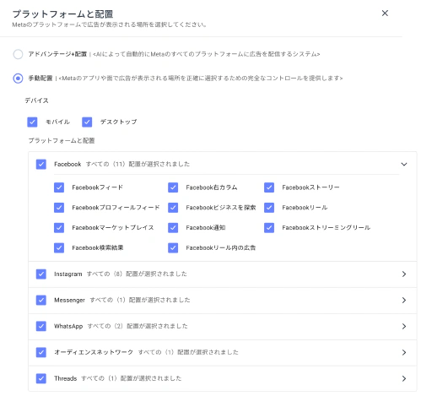The image size is (432, 407).
Task: Click the Facebookリール内の広告 label text
Action: tap(221, 248)
